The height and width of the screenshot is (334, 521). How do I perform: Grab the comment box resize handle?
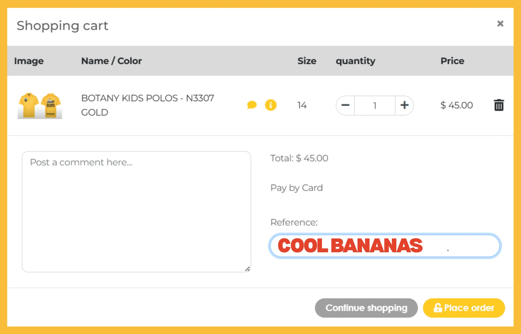pos(248,269)
